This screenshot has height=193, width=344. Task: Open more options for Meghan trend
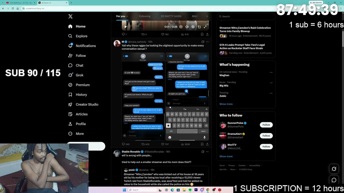[x=271, y=72]
